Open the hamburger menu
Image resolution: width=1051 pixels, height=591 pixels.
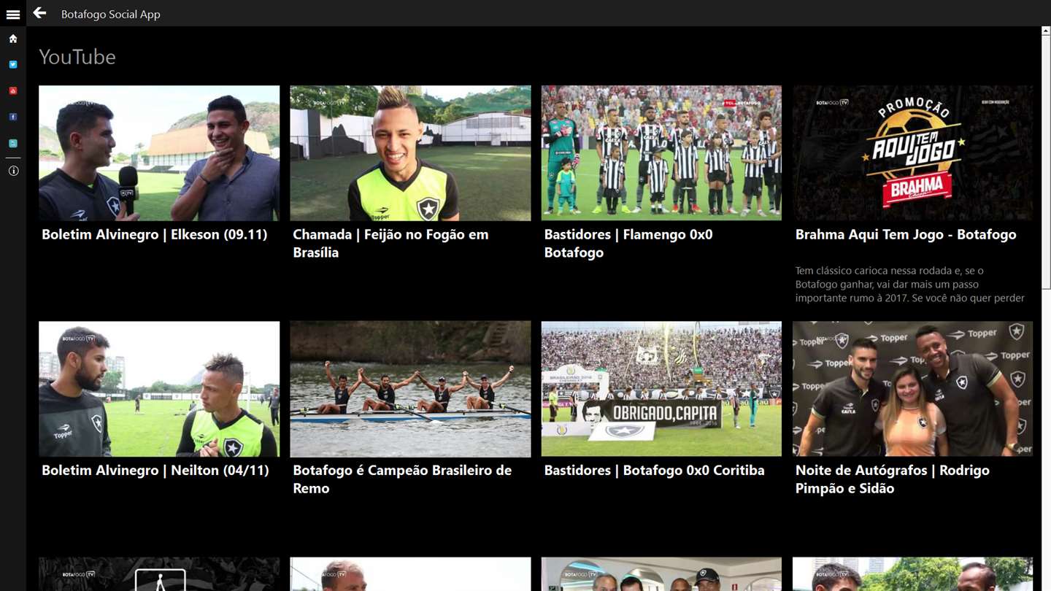13,14
